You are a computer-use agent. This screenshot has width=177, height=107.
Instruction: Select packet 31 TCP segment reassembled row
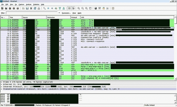point(87,78)
